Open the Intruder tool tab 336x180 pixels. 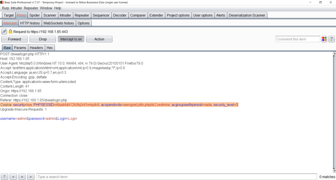(x=65, y=15)
